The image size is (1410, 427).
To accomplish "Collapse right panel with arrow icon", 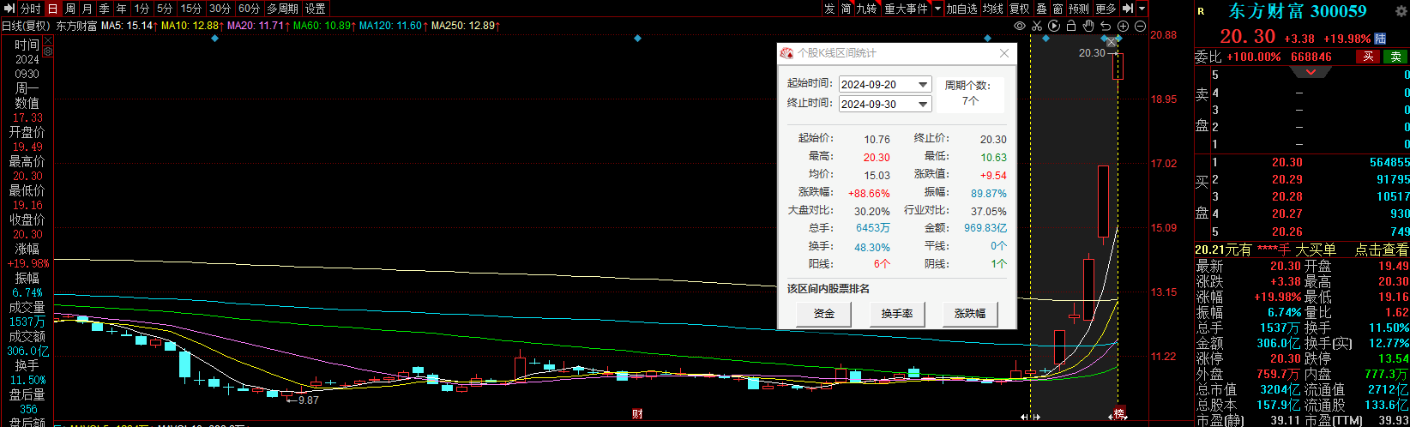I will click(x=1128, y=9).
